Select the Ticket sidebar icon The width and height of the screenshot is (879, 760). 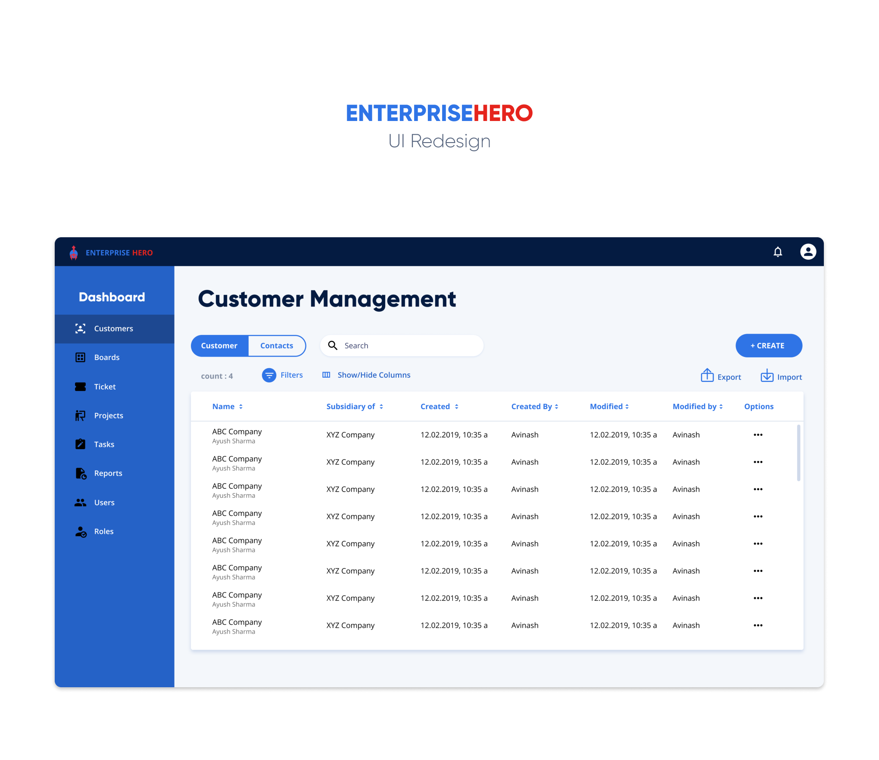pos(80,387)
